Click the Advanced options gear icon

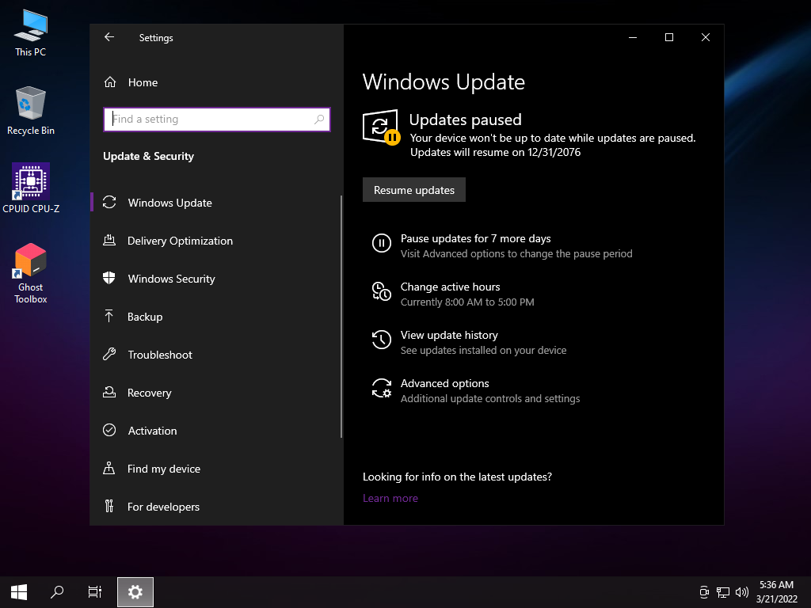[x=381, y=389]
